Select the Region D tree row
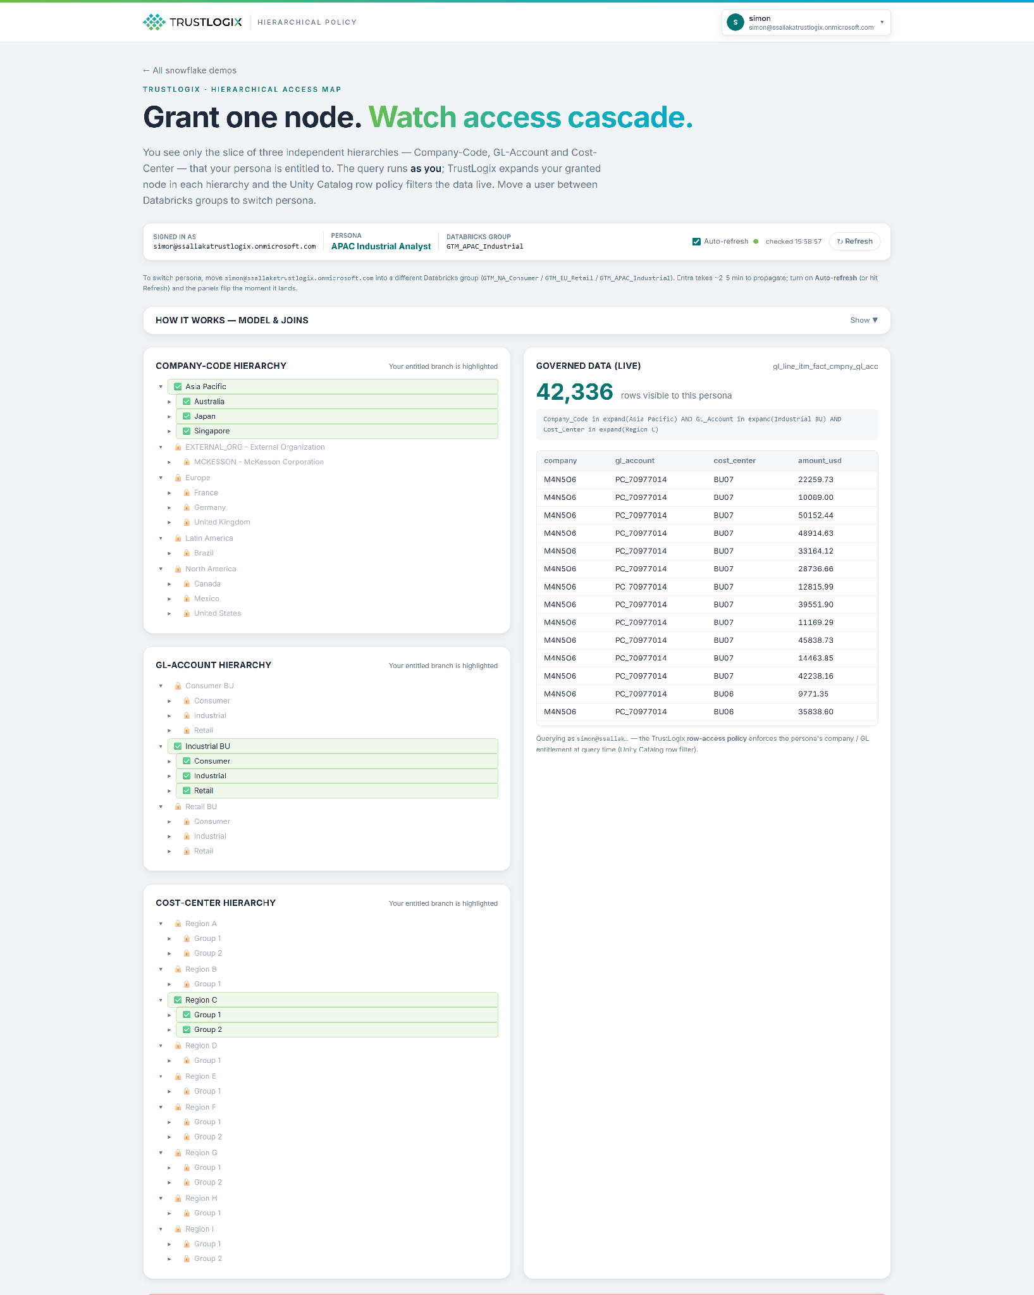Viewport: 1034px width, 1295px height. pyautogui.click(x=333, y=1046)
